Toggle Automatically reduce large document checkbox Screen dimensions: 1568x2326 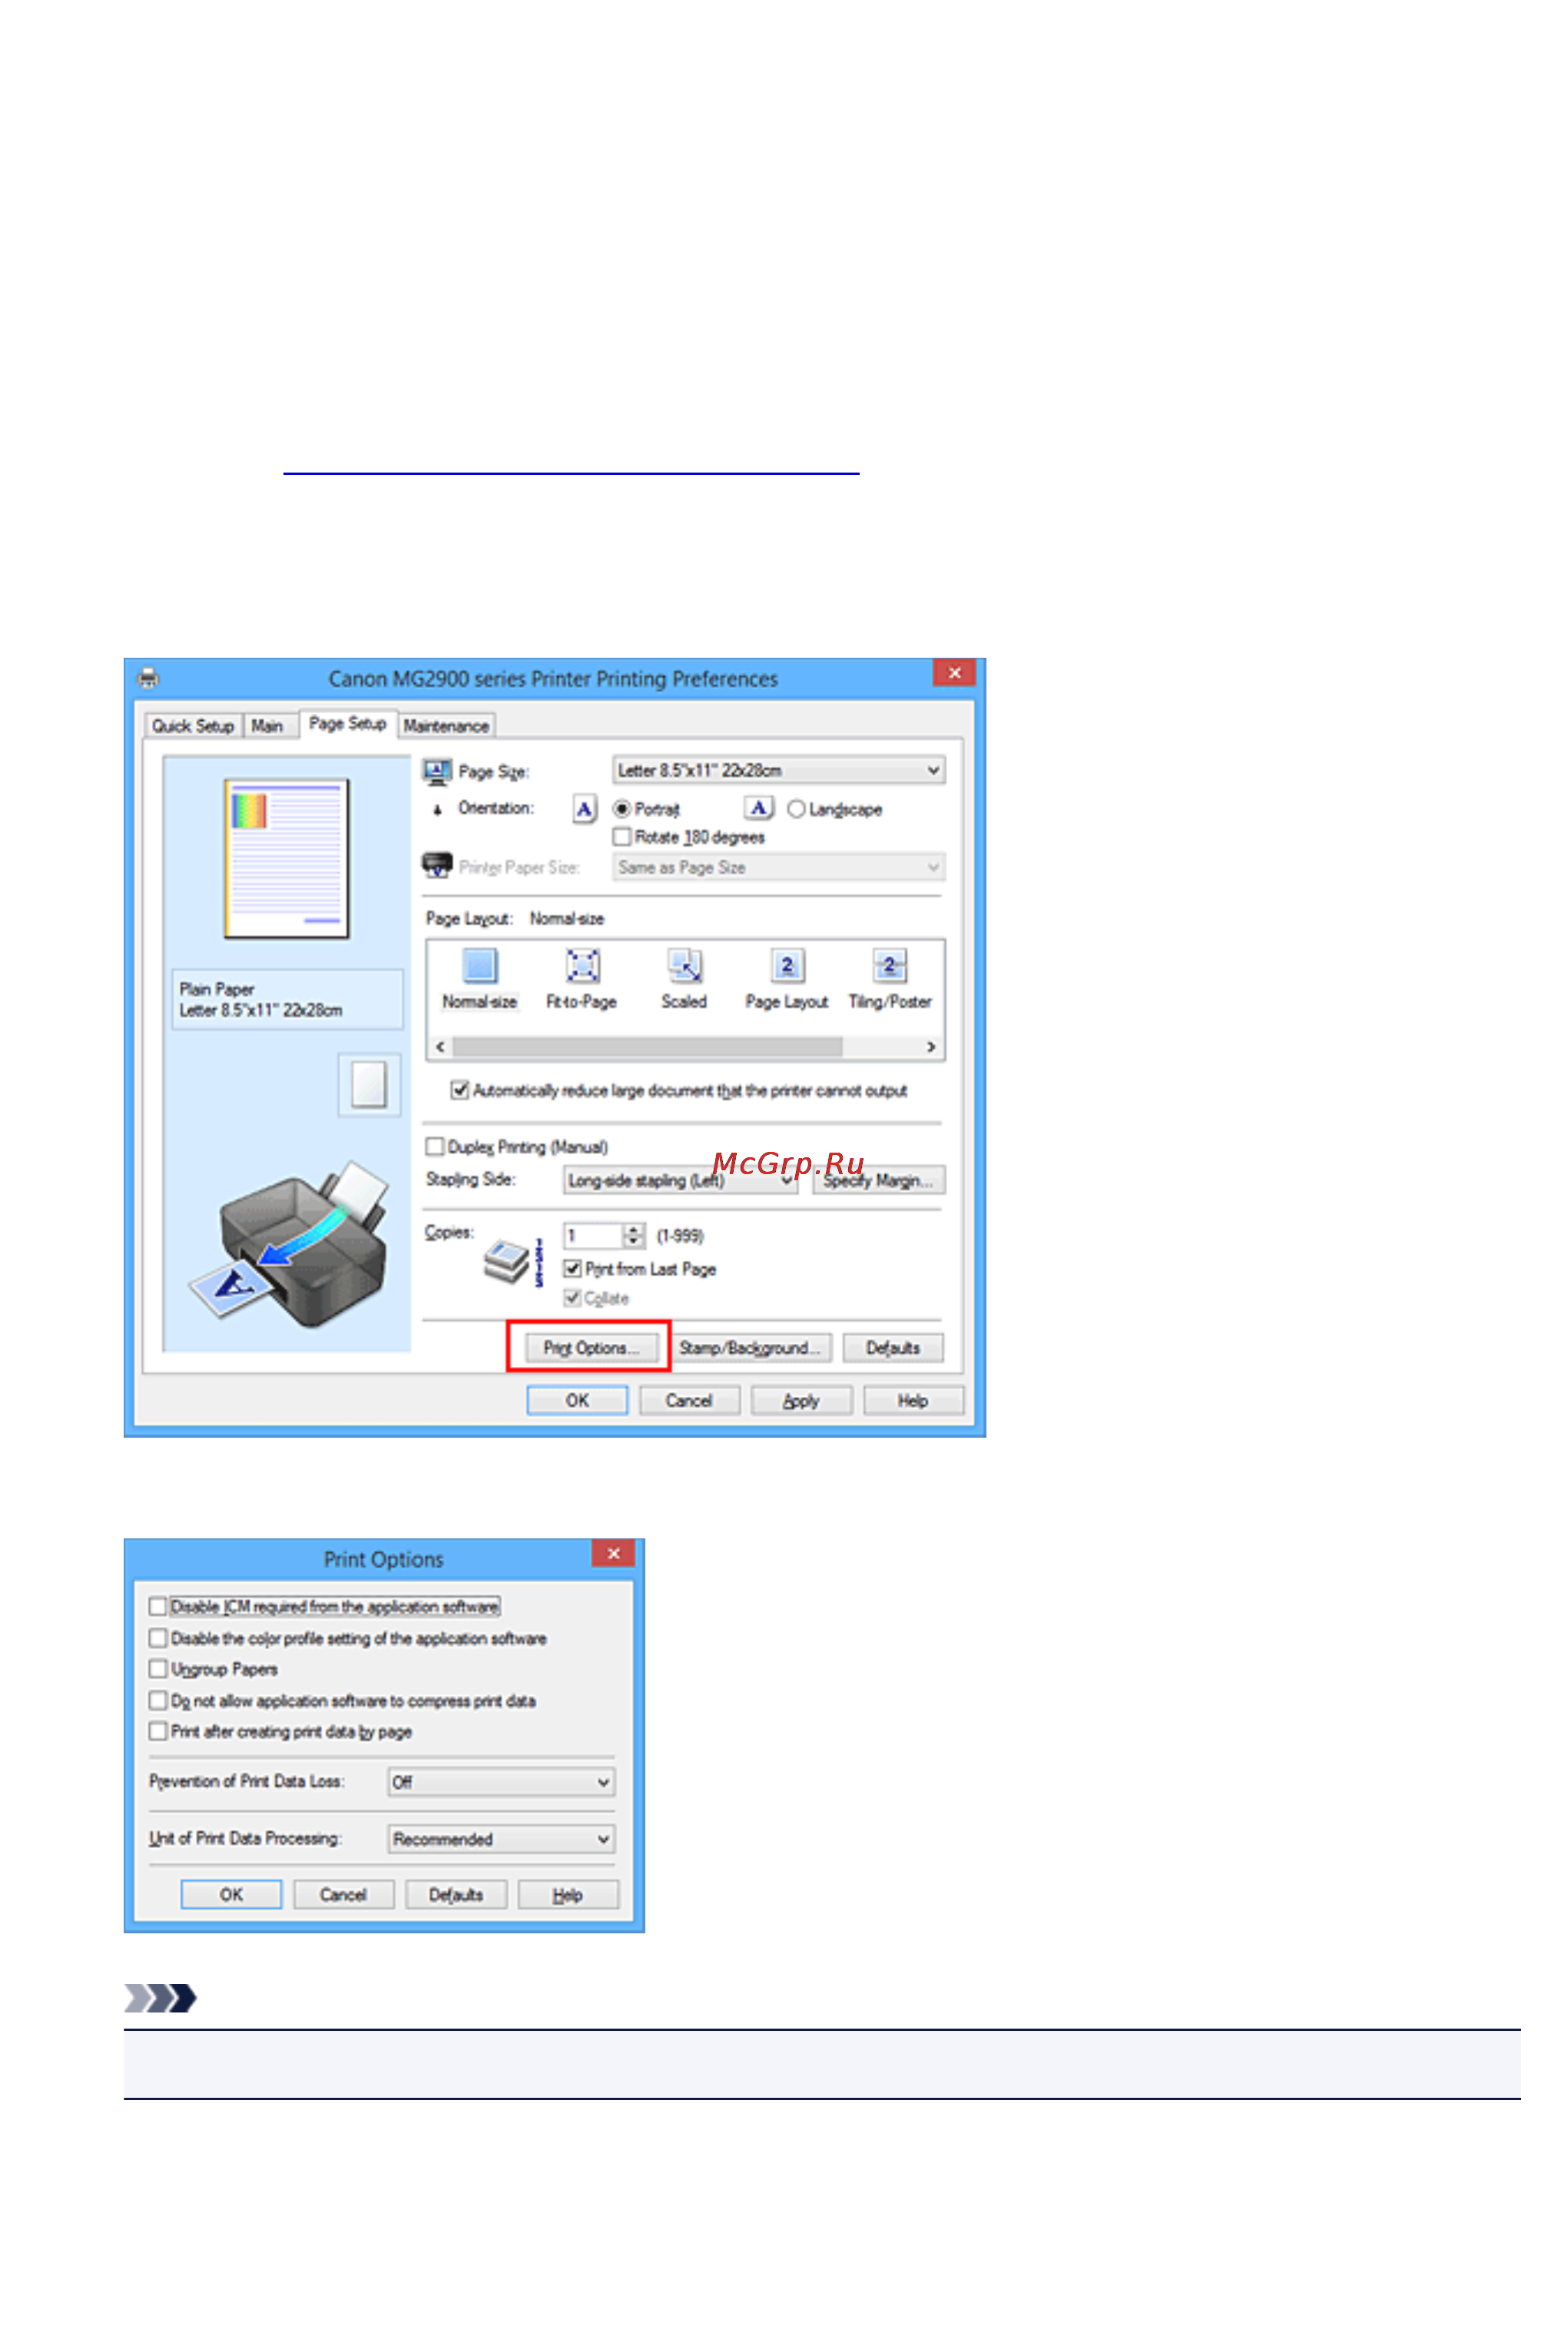[x=460, y=1090]
